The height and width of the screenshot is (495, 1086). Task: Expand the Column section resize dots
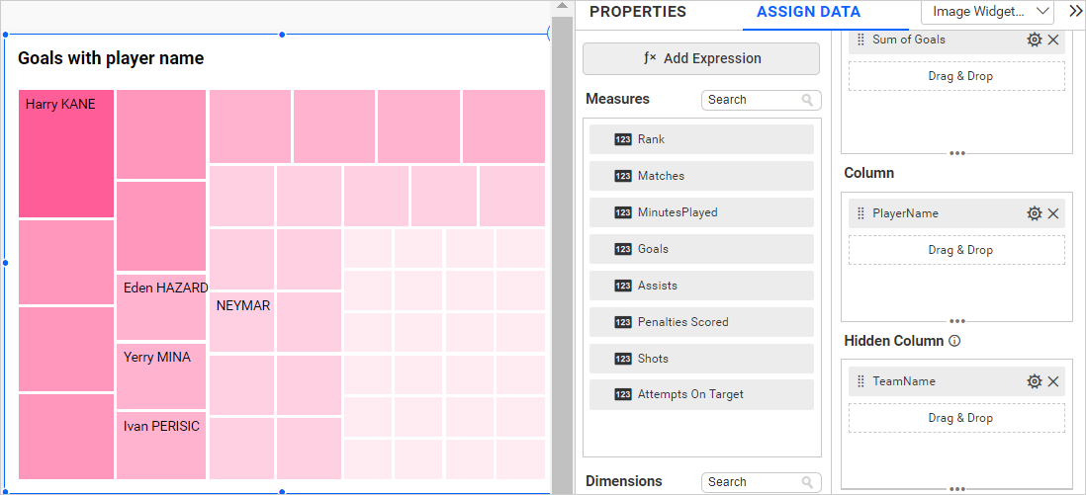click(956, 320)
